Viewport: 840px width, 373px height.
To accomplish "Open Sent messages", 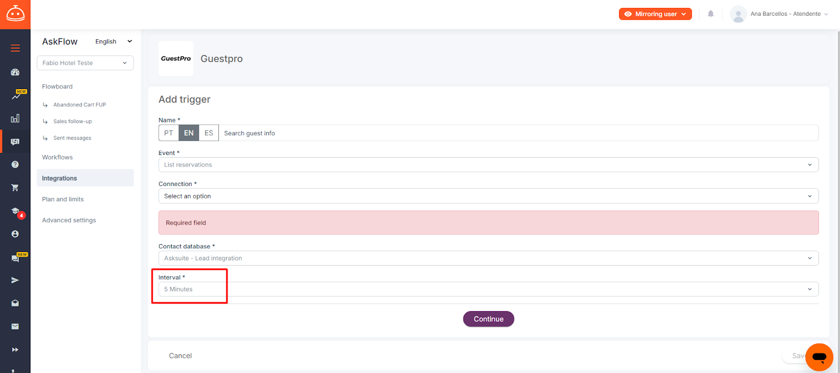I will pos(72,138).
